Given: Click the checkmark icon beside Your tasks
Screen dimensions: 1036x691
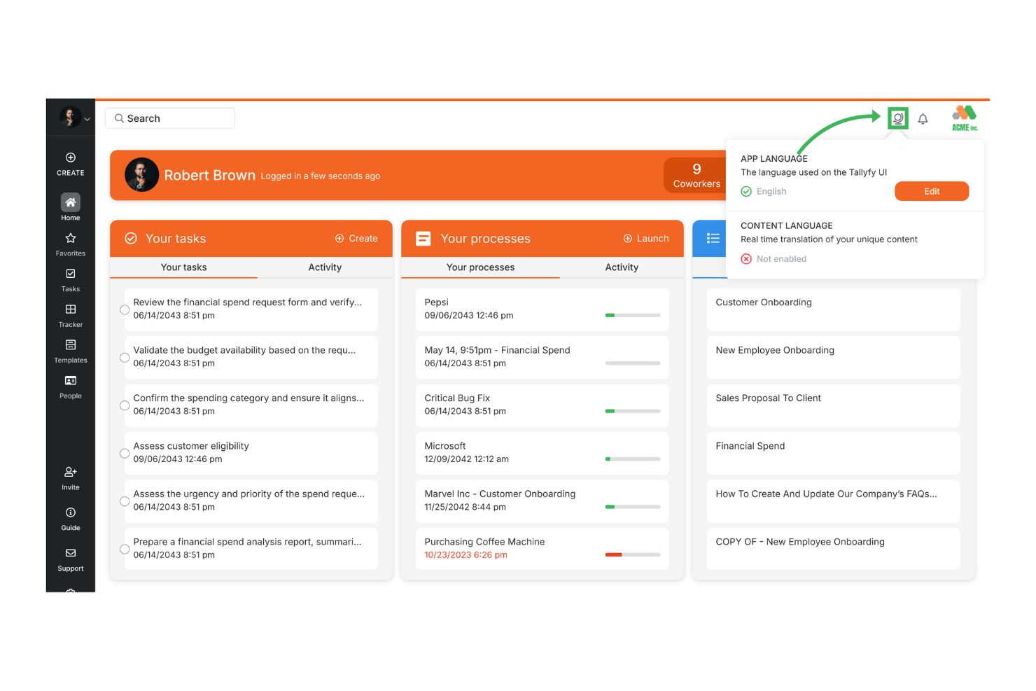Looking at the screenshot, I should 131,239.
